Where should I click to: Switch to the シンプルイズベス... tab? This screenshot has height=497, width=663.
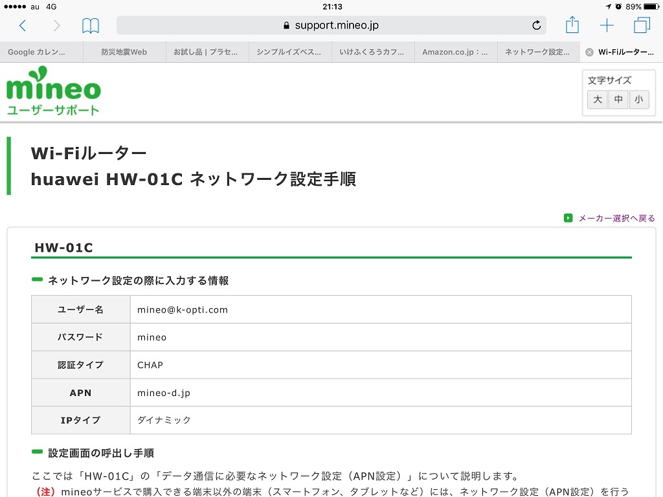[290, 52]
